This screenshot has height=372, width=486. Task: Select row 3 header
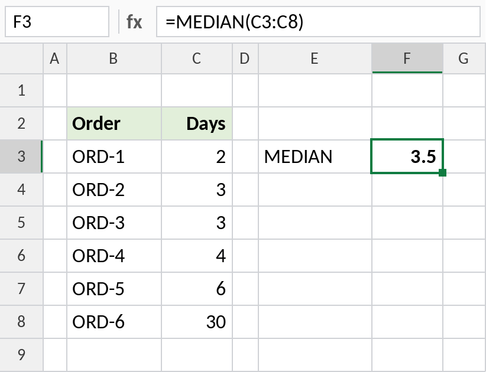pyautogui.click(x=21, y=156)
